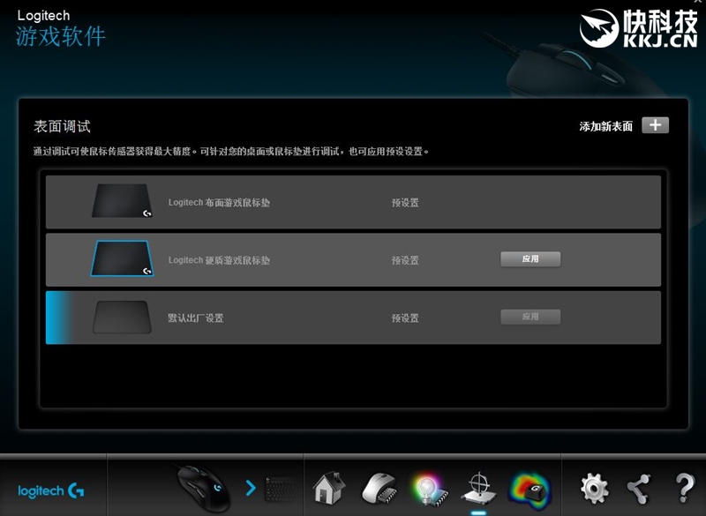Open help with the question mark icon

(x=684, y=487)
